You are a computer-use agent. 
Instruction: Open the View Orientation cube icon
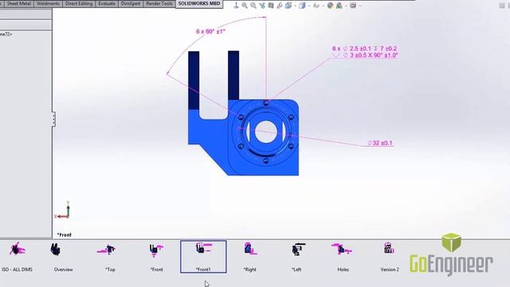(288, 6)
